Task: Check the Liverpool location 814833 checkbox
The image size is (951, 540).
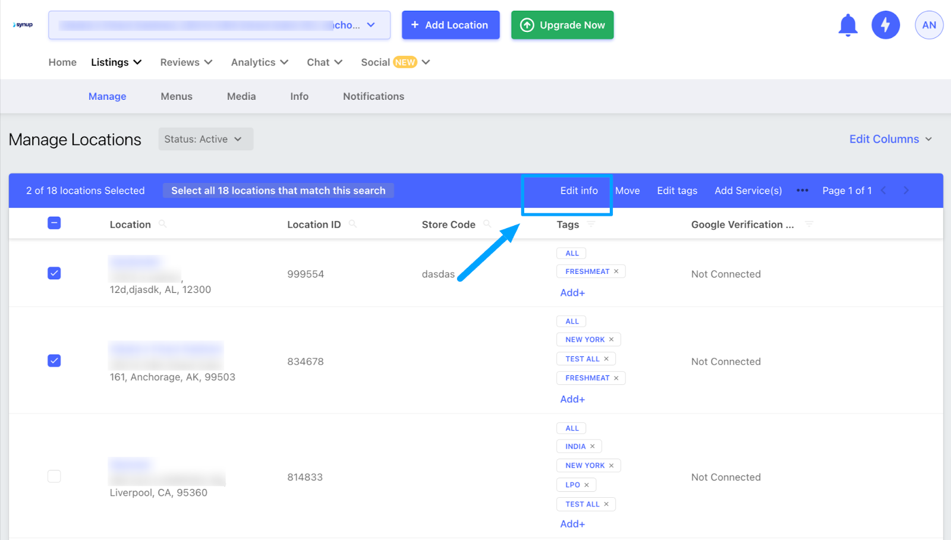Action: 54,476
